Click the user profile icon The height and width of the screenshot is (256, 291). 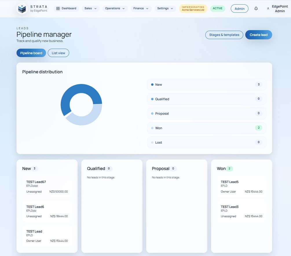[268, 9]
